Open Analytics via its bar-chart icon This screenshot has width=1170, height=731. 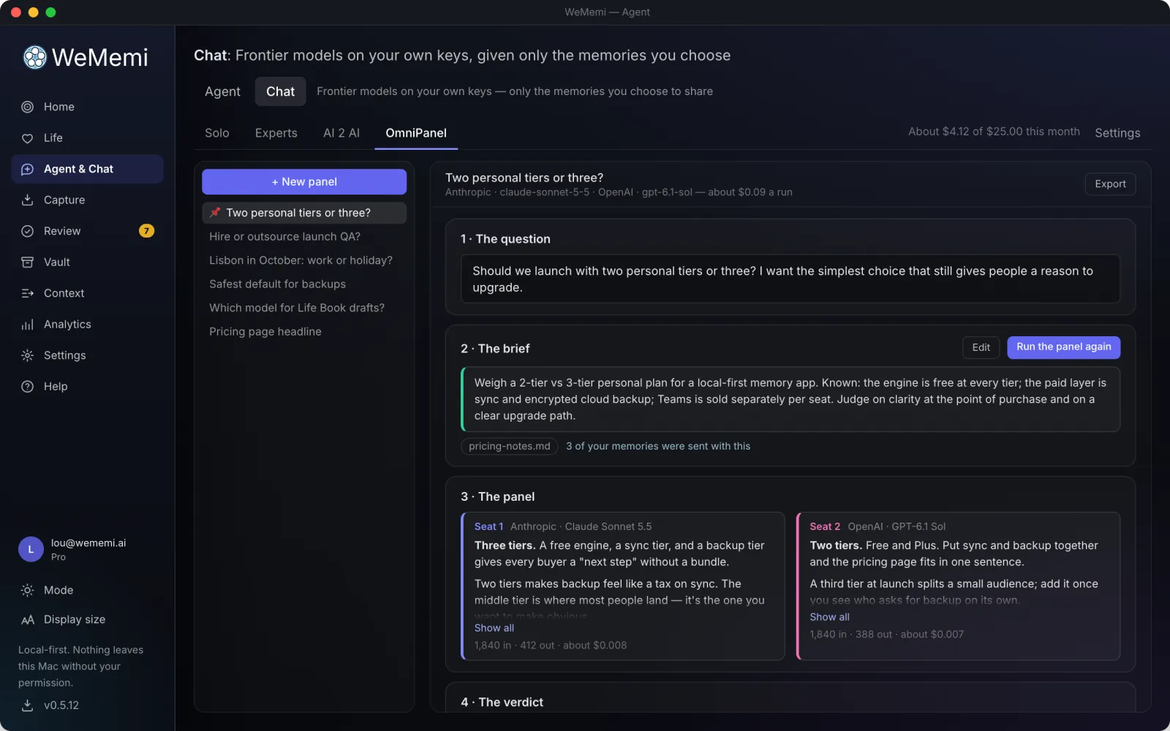[28, 325]
